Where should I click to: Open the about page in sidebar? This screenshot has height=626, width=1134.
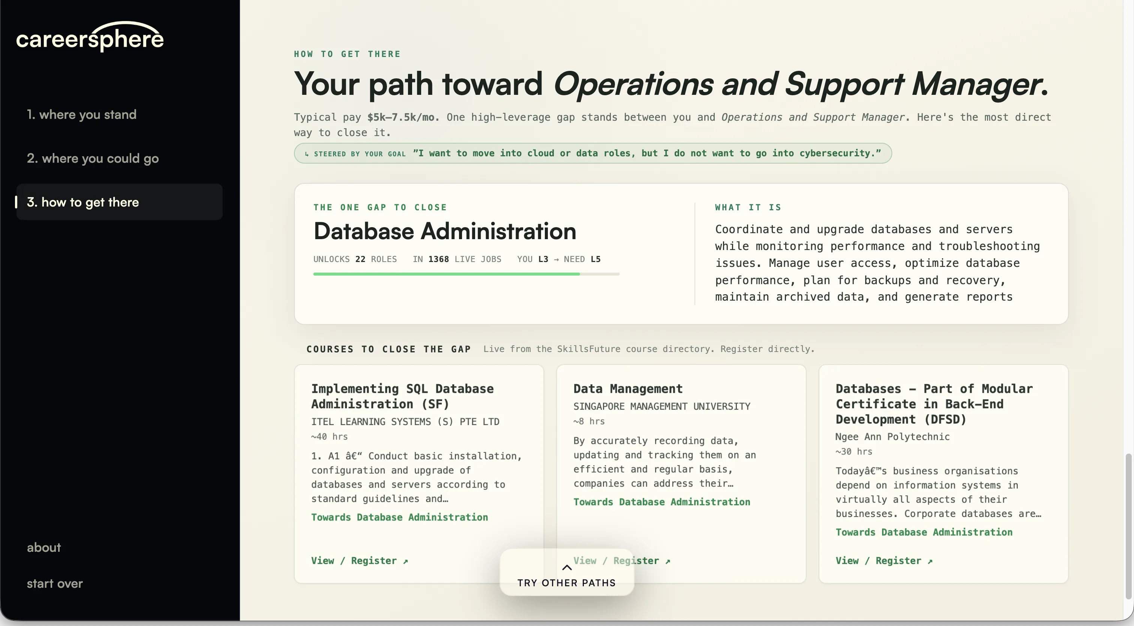tap(43, 547)
